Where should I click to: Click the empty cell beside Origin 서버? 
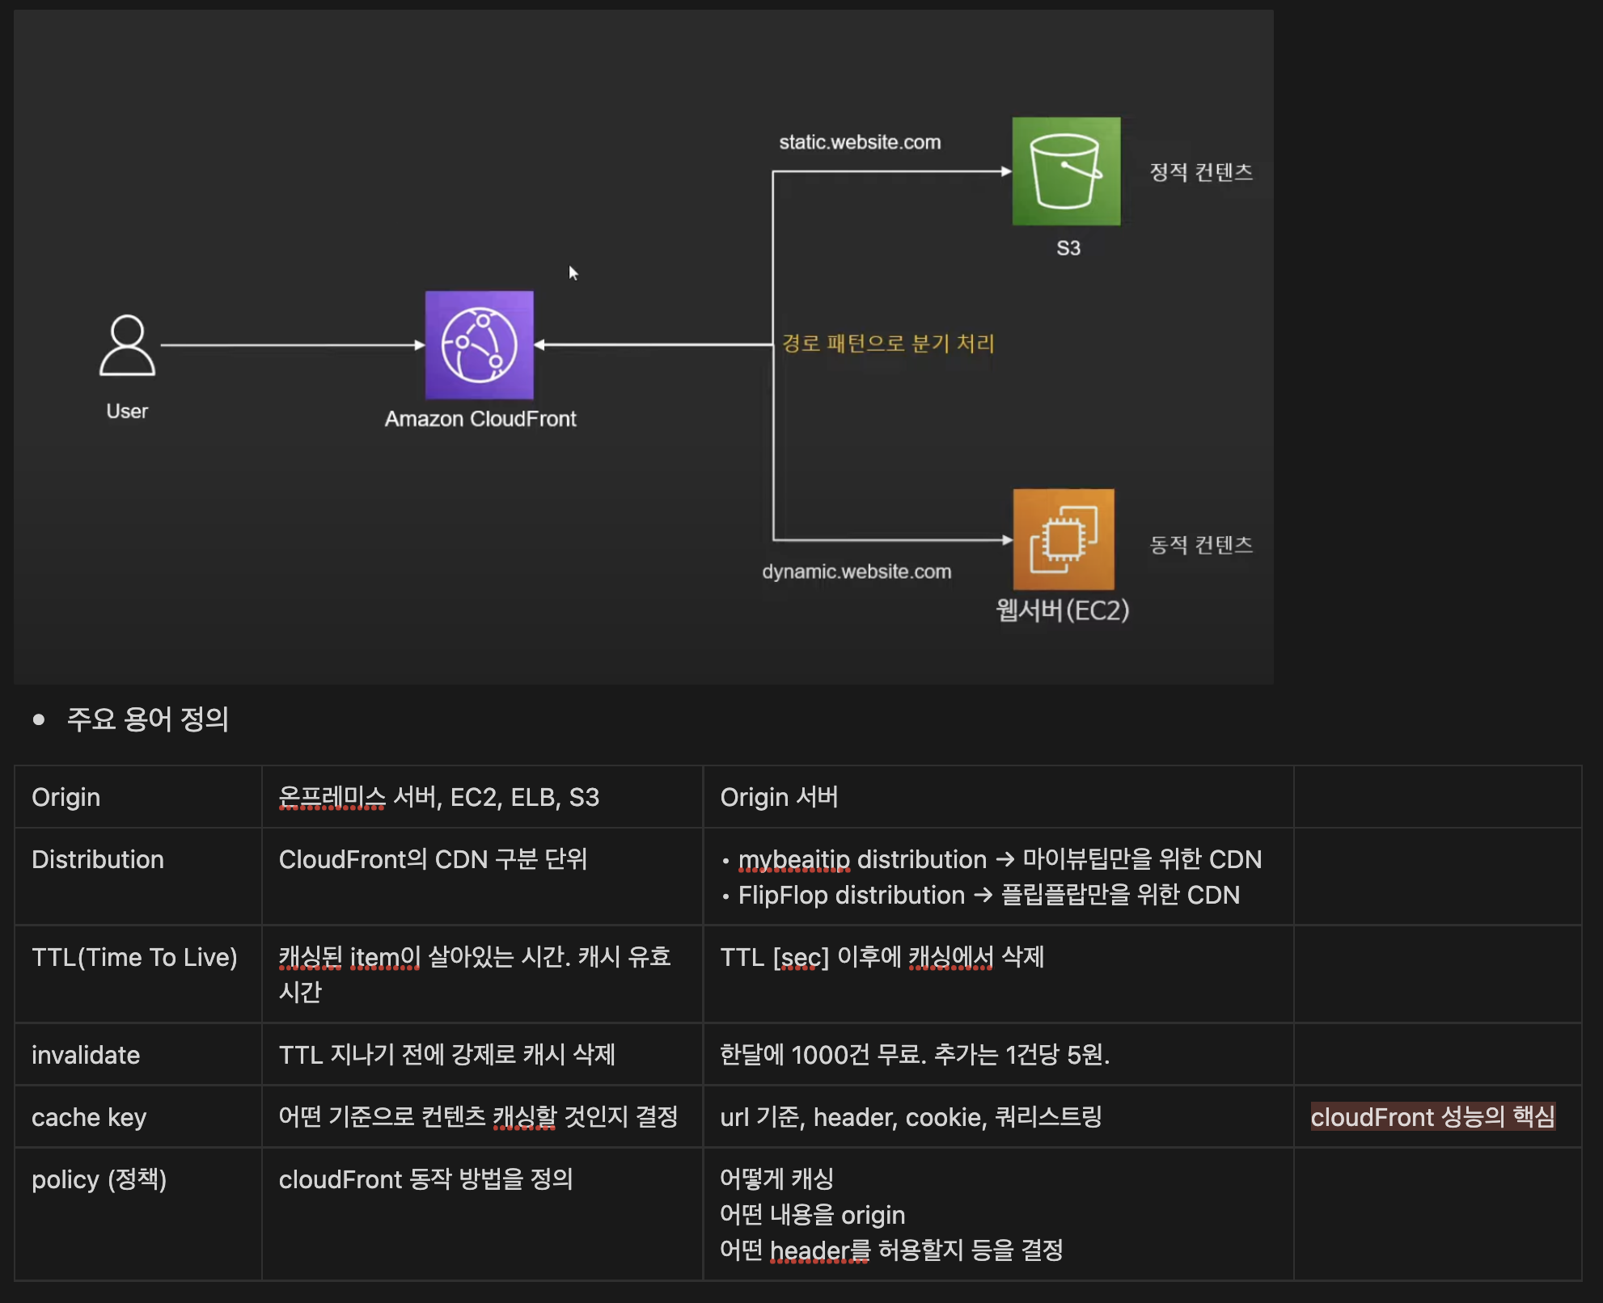pyautogui.click(x=1436, y=797)
